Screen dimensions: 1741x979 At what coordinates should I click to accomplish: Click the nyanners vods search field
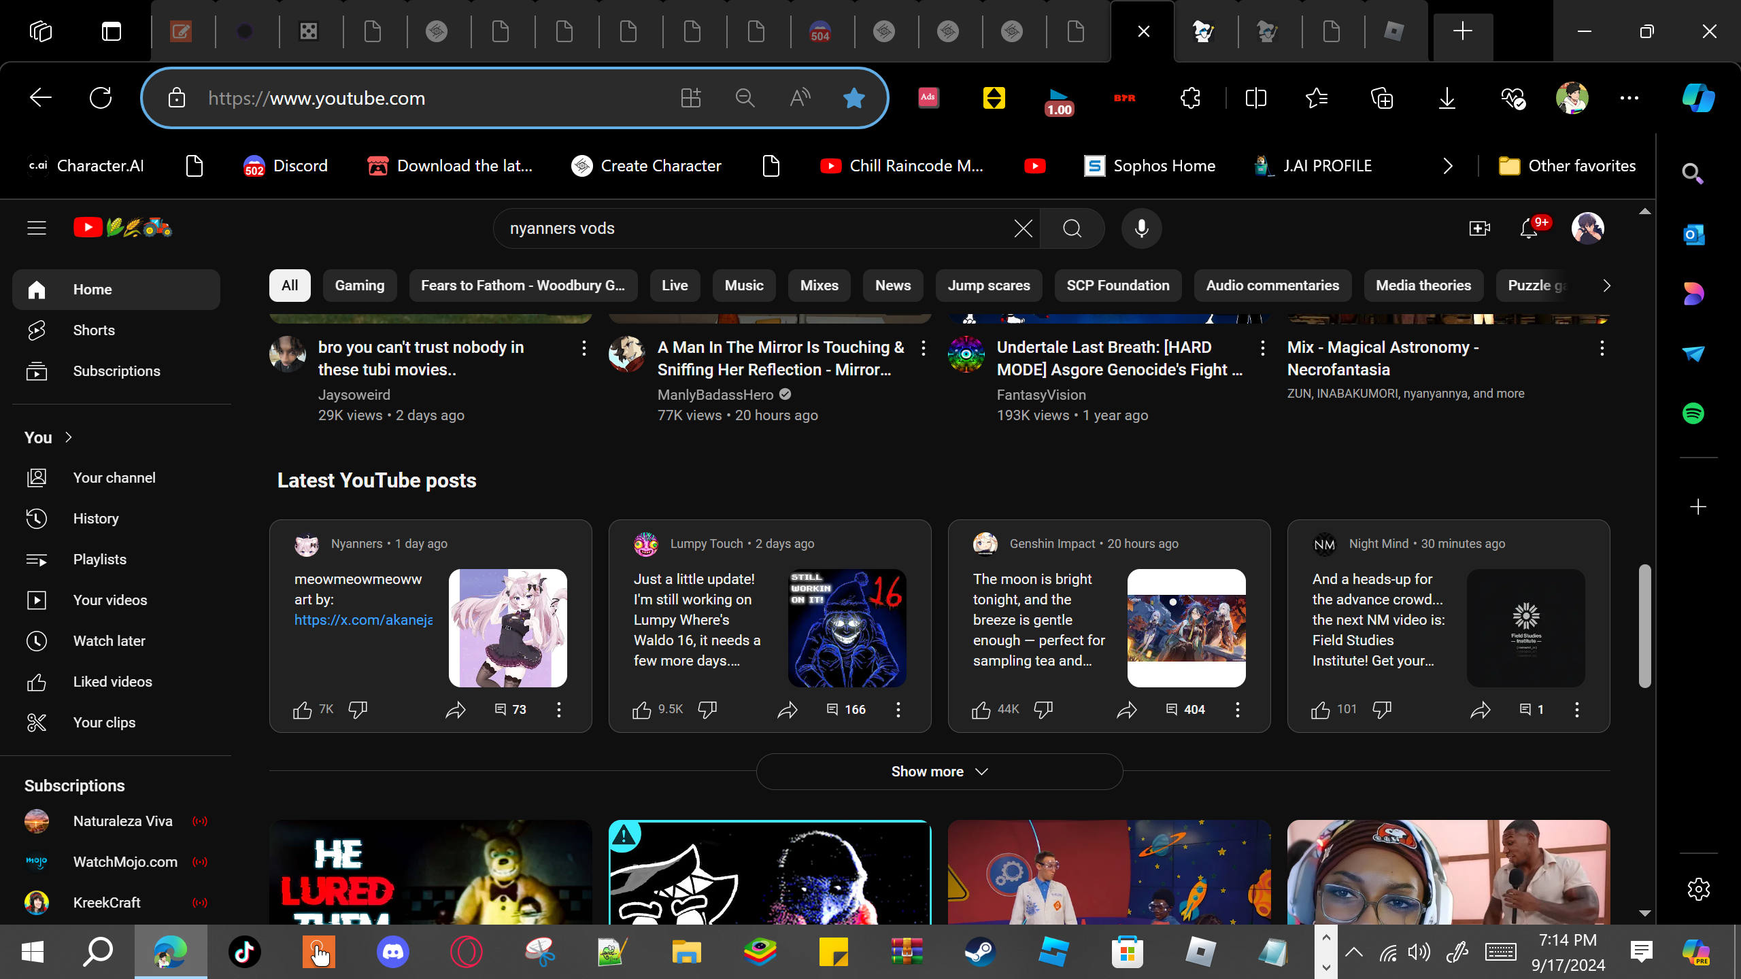click(748, 228)
